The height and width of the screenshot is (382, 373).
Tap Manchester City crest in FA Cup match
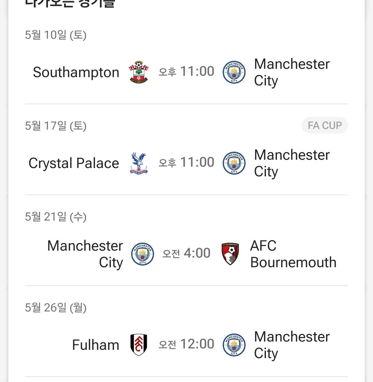tap(234, 163)
